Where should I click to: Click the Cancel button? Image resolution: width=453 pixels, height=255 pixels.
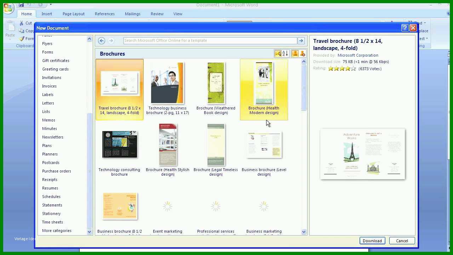pos(402,241)
